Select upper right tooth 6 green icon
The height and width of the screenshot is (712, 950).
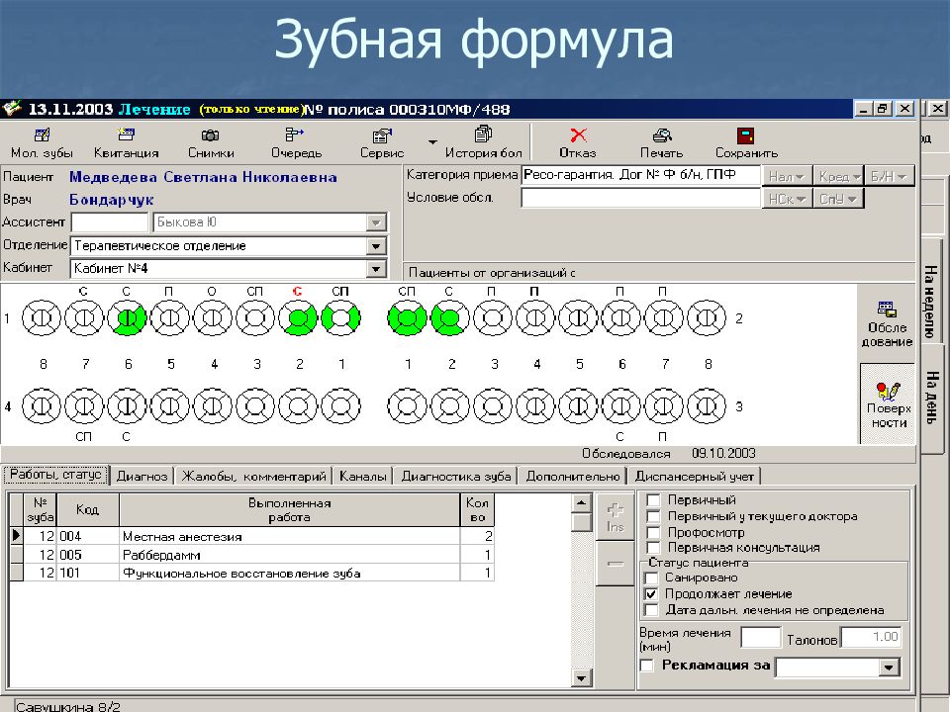coord(128,317)
